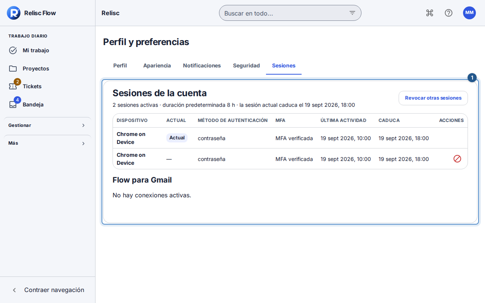This screenshot has width=485, height=303.
Task: Revoke the second Chrome session
Action: tap(457, 159)
